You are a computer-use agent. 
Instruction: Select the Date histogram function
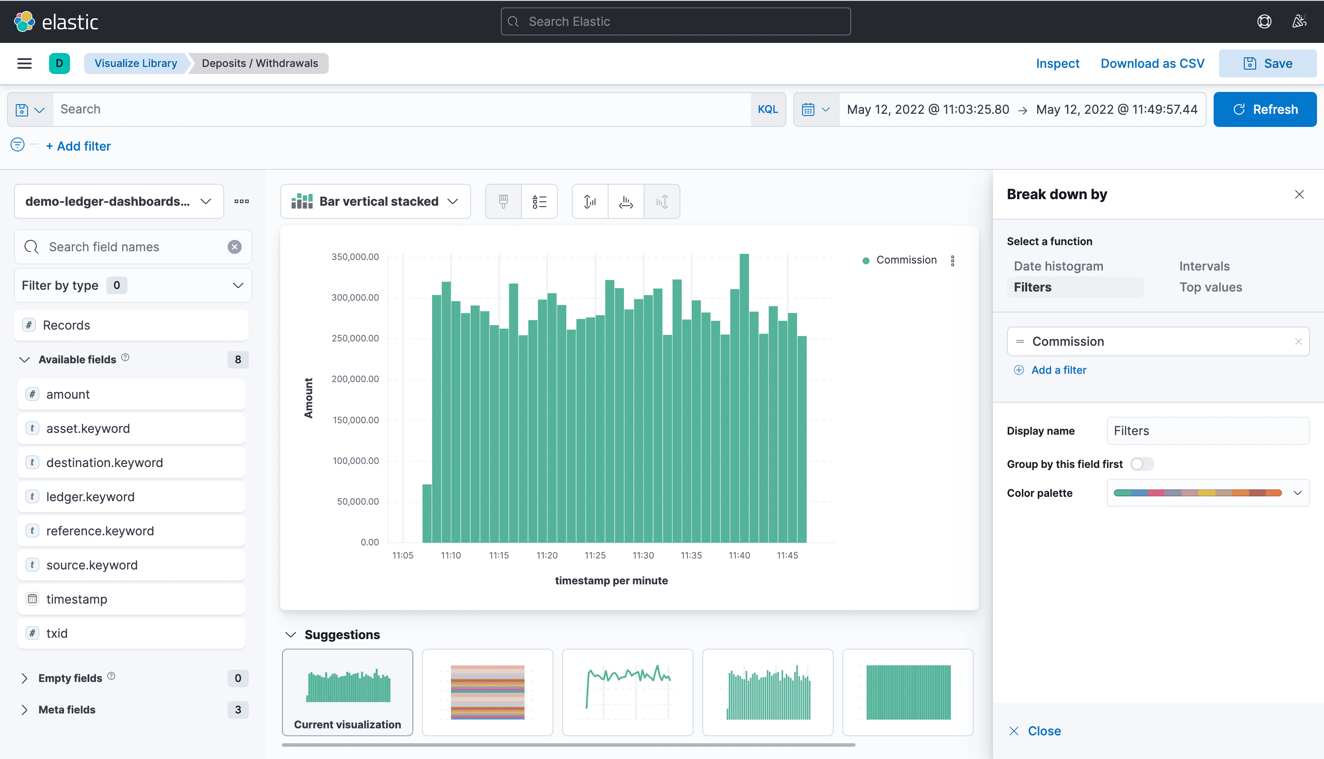coord(1058,266)
